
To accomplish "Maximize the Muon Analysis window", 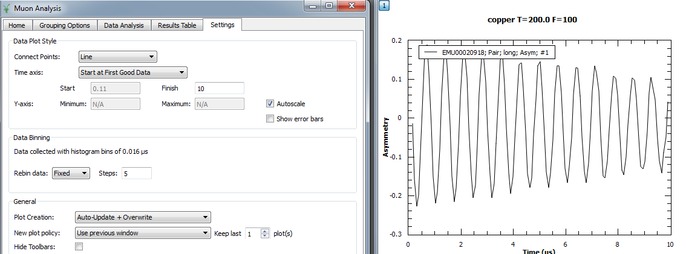I will click(x=328, y=6).
